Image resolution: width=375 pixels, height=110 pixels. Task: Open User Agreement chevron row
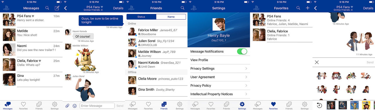[x=219, y=77]
